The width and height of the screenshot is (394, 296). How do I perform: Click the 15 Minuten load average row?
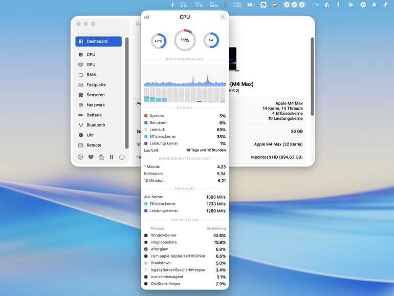click(185, 181)
